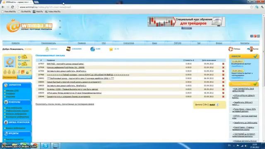The height and width of the screenshot is (149, 265).
Task: Open Video.Mail.Ru bookmark
Action: [x=53, y=12]
